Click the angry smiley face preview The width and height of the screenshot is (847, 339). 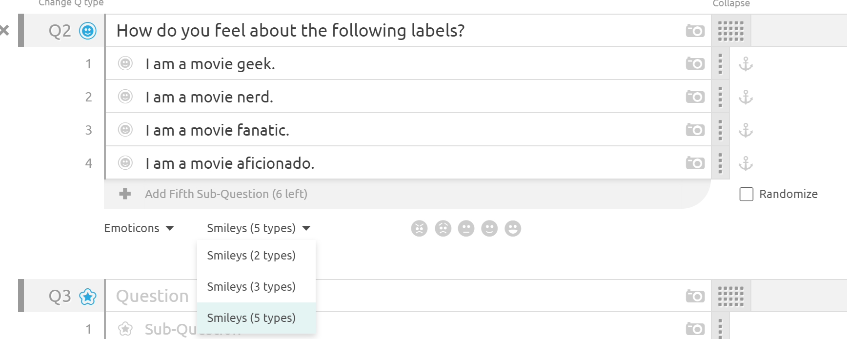(x=419, y=228)
